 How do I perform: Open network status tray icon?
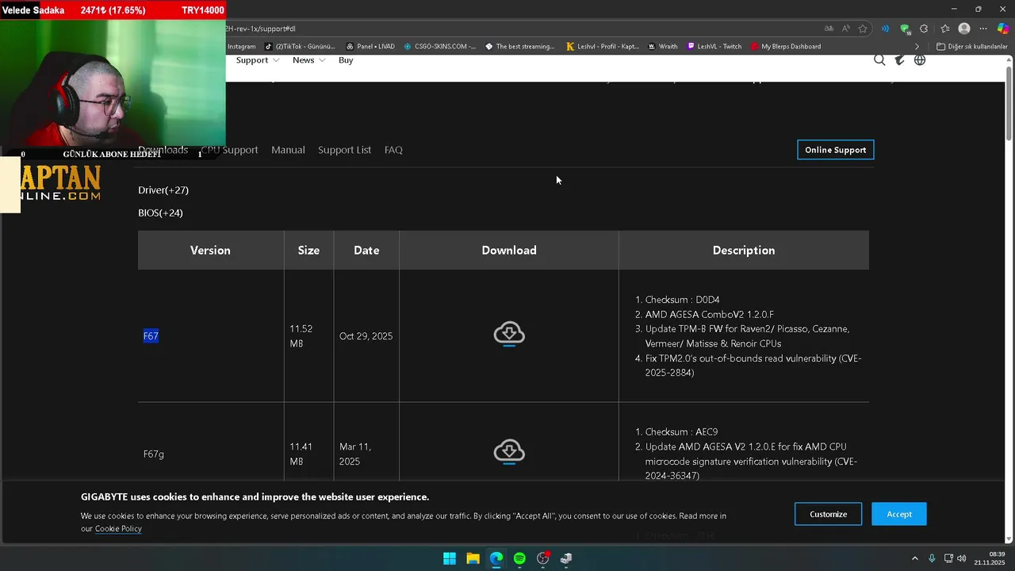[x=947, y=558]
